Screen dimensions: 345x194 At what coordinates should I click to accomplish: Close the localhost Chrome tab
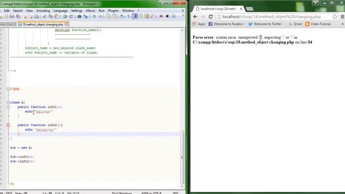tap(241, 9)
